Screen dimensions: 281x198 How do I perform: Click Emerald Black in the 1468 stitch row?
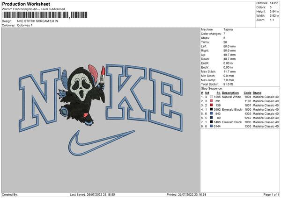point(232,122)
